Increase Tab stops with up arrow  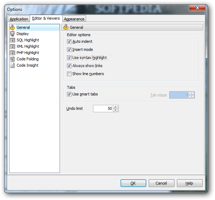(191, 93)
